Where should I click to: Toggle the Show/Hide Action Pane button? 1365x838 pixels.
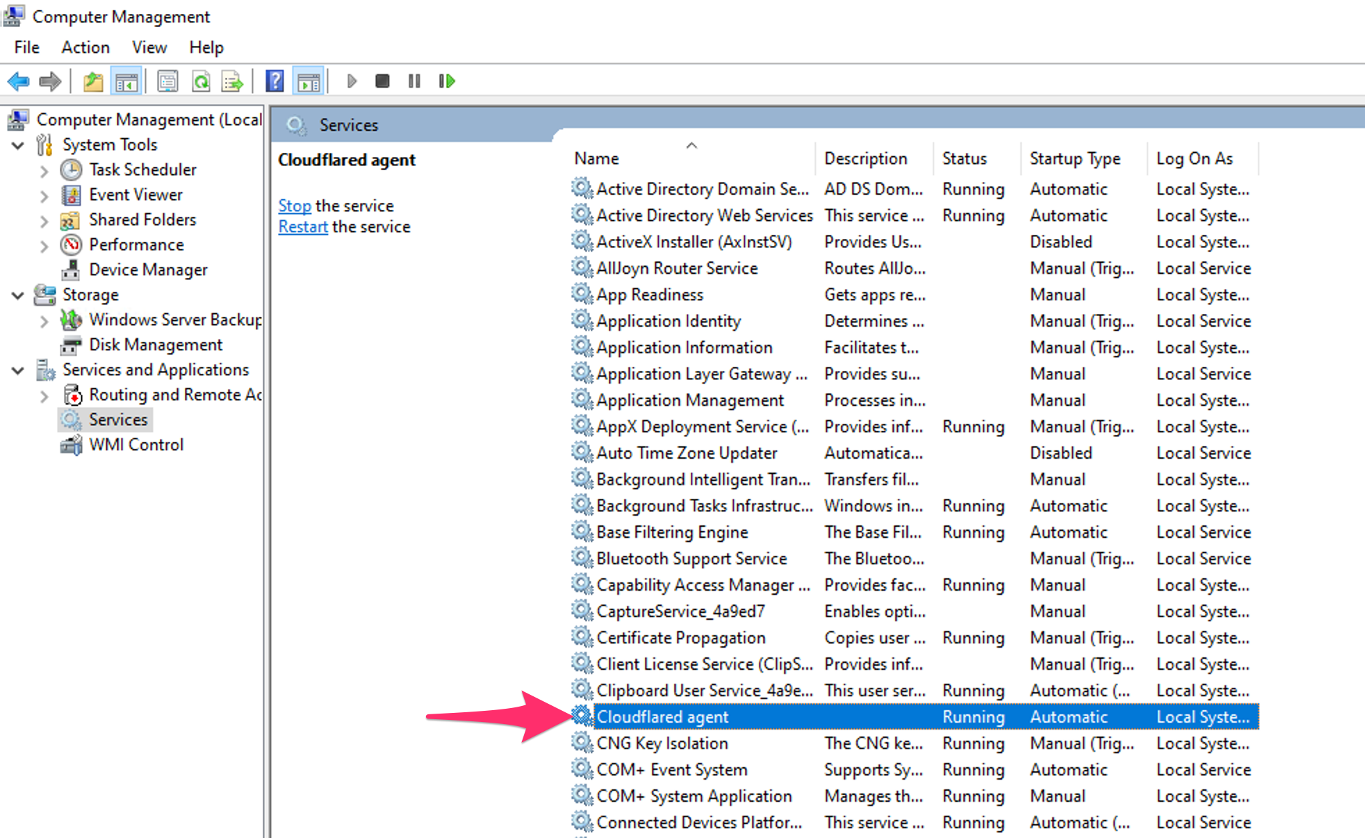point(308,81)
